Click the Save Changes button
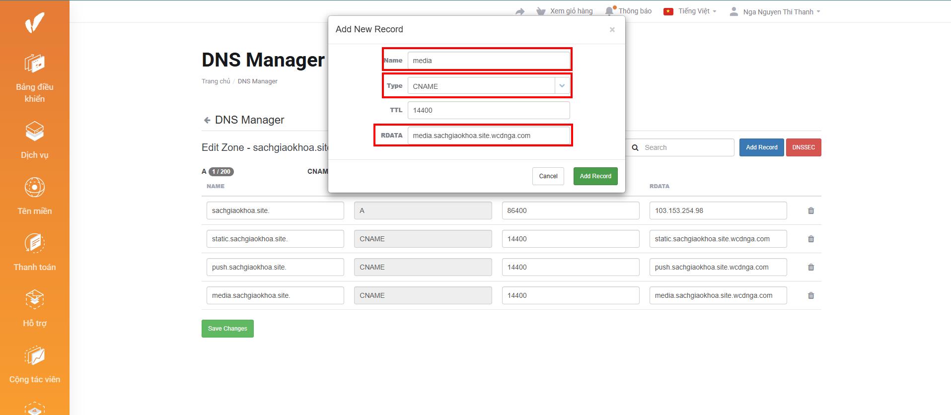This screenshot has width=951, height=415. tap(227, 329)
